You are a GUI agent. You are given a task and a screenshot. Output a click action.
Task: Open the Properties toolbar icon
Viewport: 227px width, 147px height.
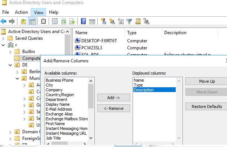click(x=55, y=22)
